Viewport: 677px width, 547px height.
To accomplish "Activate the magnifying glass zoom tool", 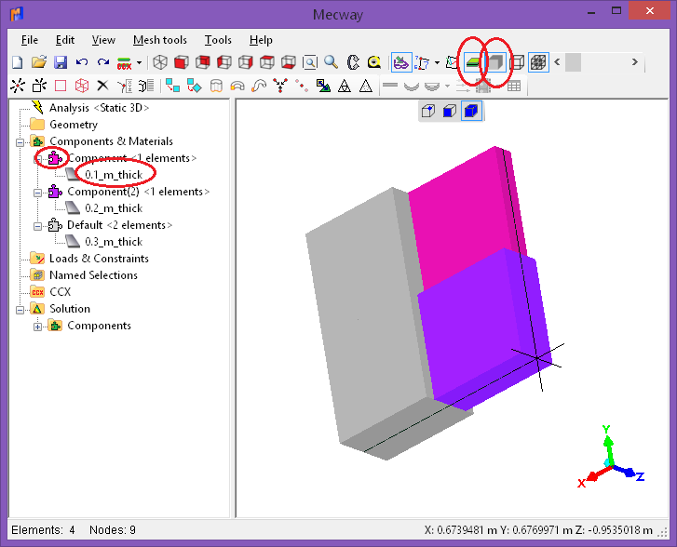I will [x=332, y=62].
